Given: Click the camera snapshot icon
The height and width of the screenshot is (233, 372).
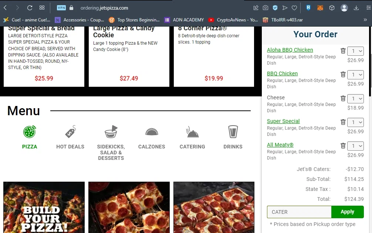Looking at the screenshot, I should 266,8.
